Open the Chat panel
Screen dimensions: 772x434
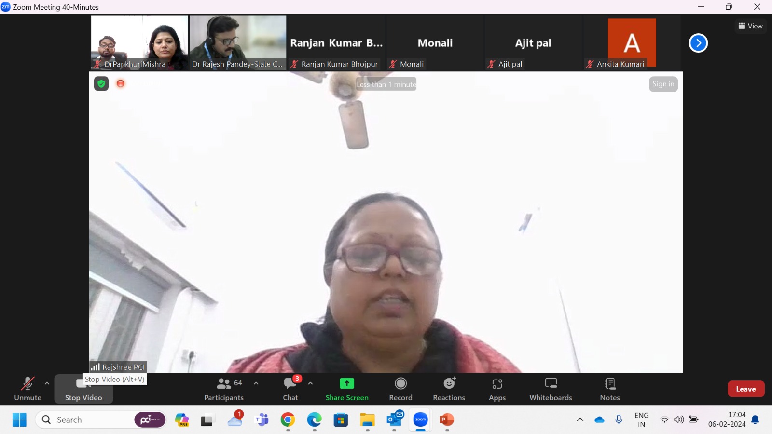(x=290, y=389)
